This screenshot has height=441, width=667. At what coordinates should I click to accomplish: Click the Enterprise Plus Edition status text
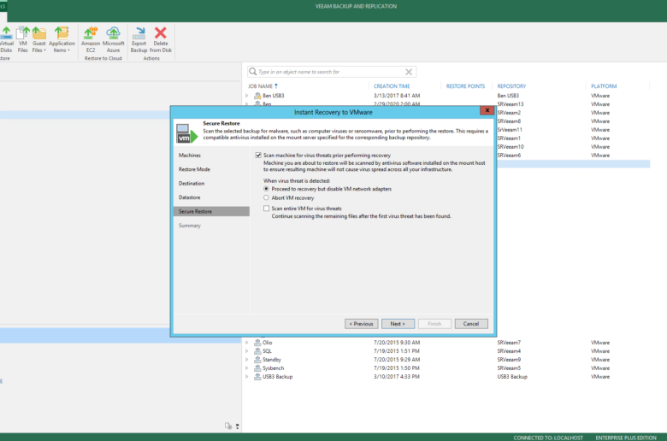[x=626, y=438]
